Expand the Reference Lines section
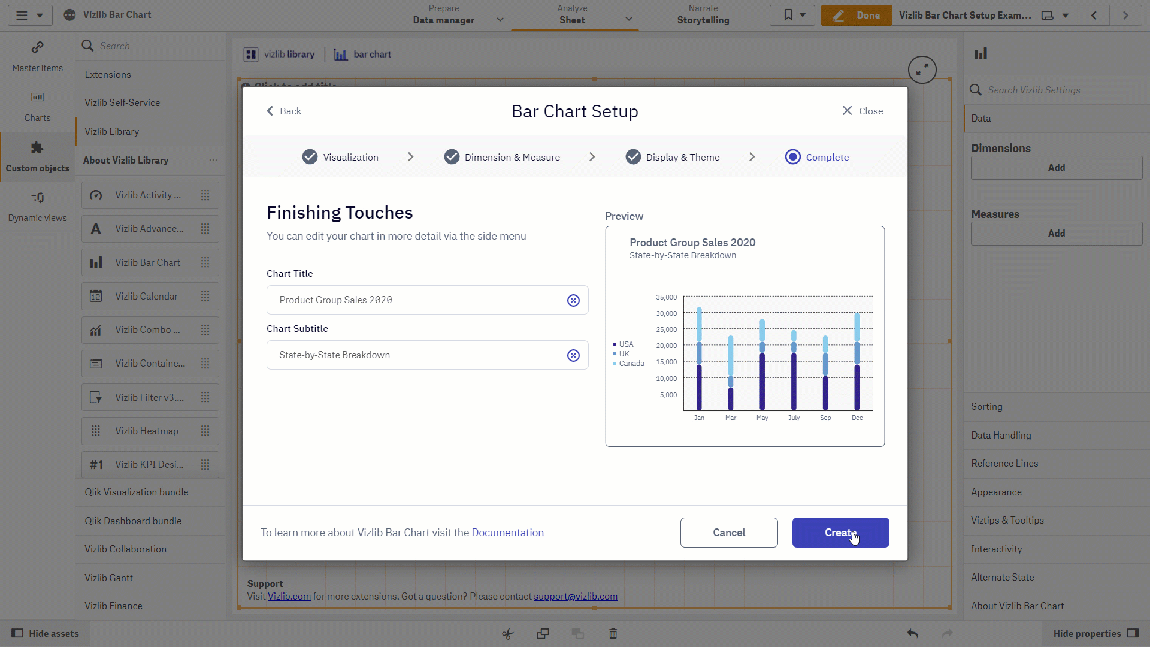The image size is (1150, 647). (x=1057, y=464)
